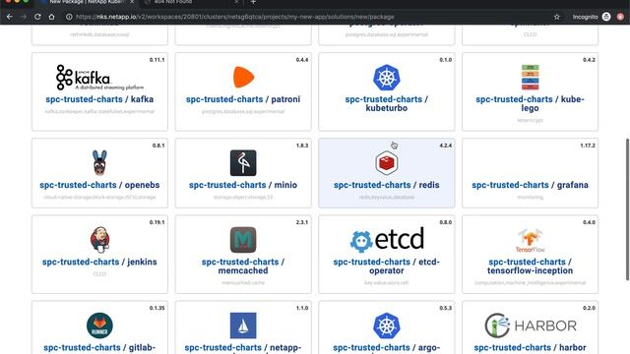Click the Kafka logo icon
630x354 pixels.
pos(99,77)
